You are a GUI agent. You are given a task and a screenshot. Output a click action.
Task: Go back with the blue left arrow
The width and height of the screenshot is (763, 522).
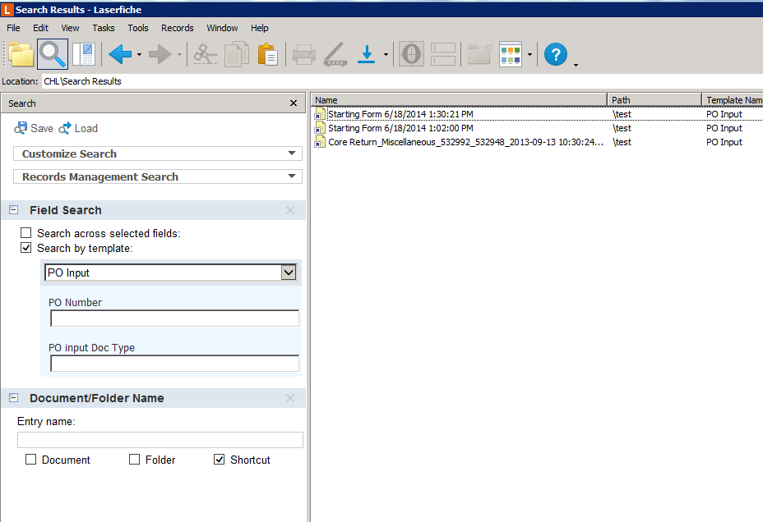[120, 54]
